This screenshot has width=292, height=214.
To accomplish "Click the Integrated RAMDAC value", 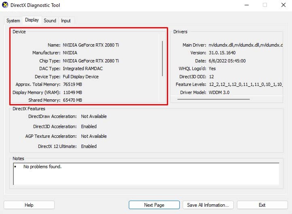I will pyautogui.click(x=83, y=68).
